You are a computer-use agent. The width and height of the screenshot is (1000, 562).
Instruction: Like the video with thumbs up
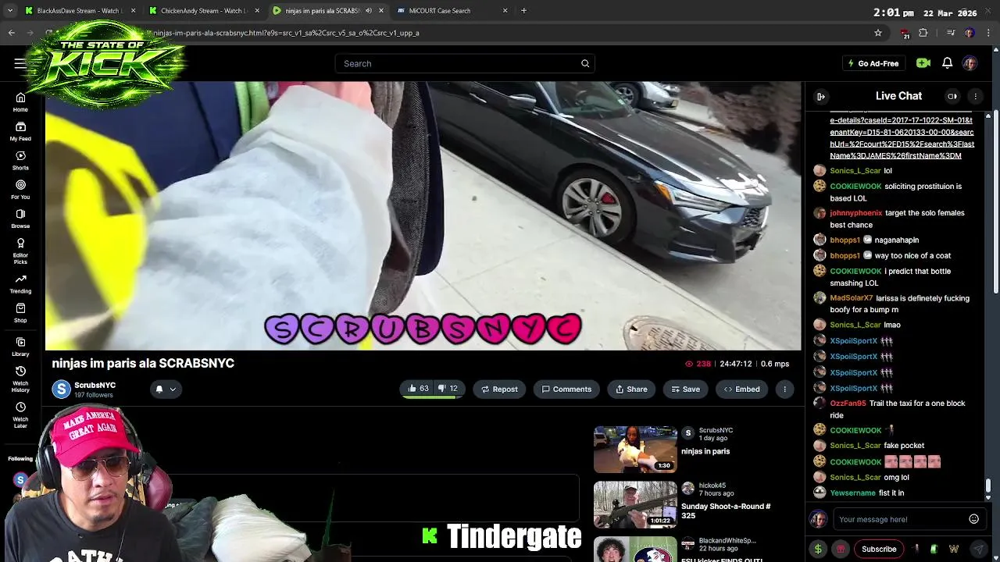(418, 389)
